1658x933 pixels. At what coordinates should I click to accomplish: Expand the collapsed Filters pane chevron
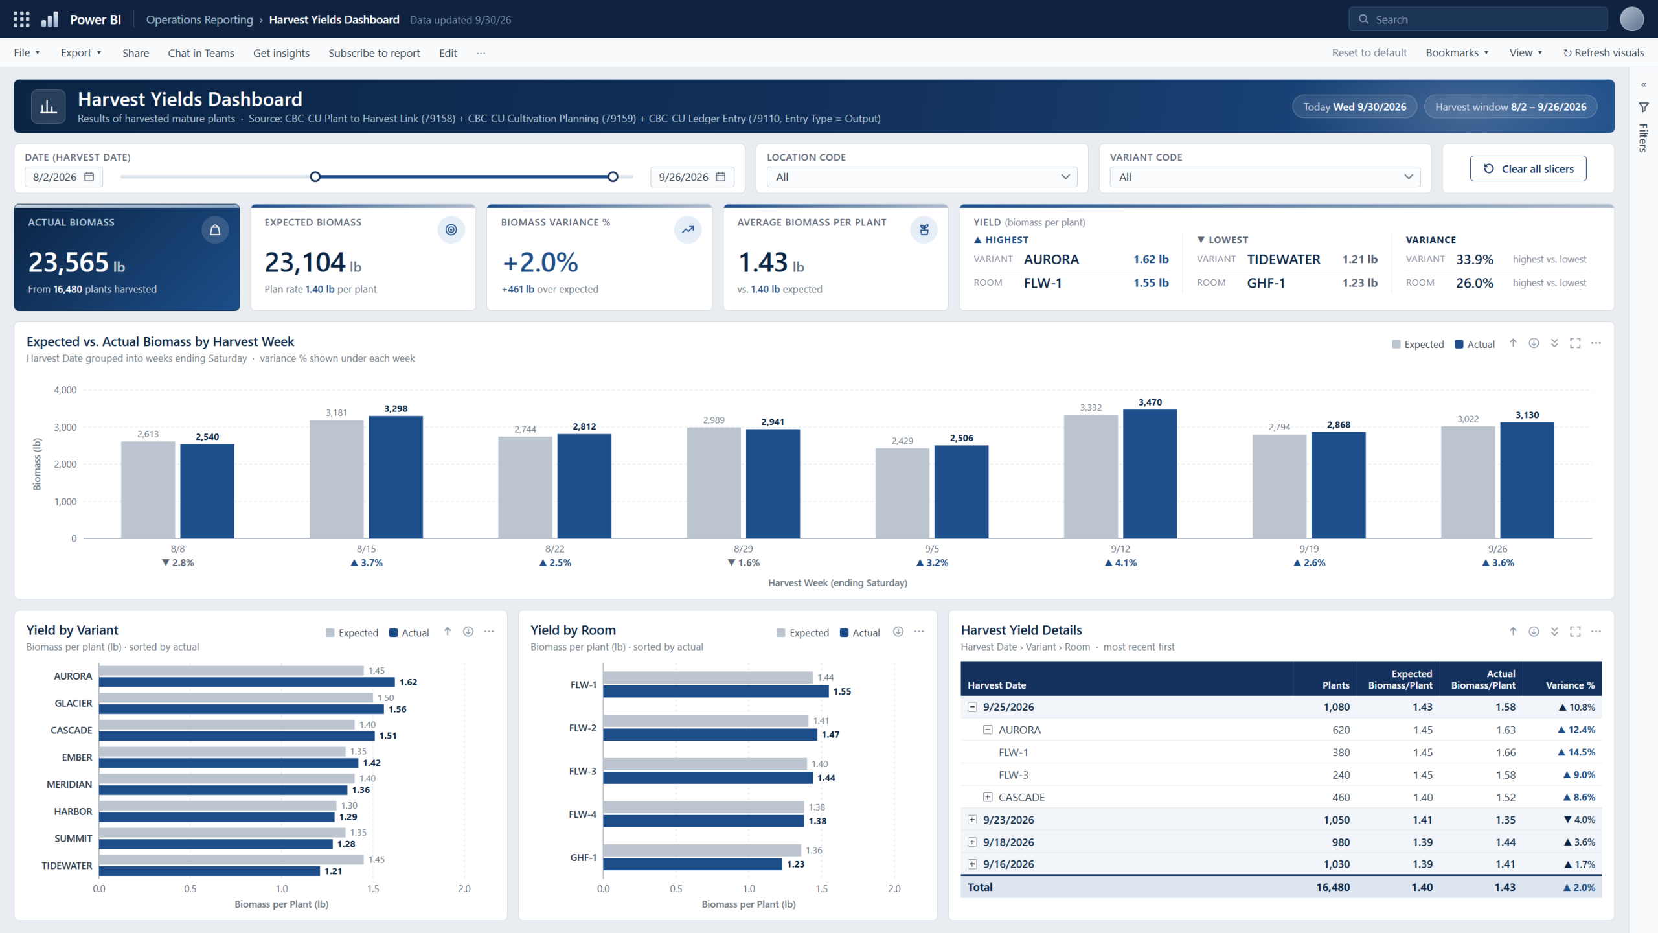coord(1644,85)
